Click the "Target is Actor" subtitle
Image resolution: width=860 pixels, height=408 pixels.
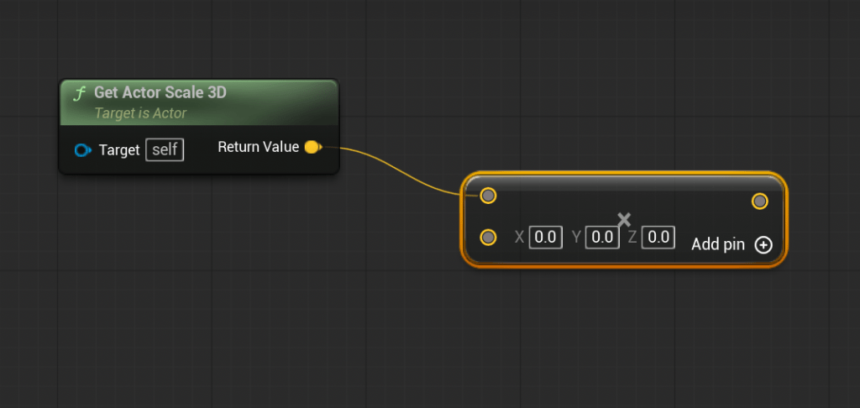coord(140,112)
